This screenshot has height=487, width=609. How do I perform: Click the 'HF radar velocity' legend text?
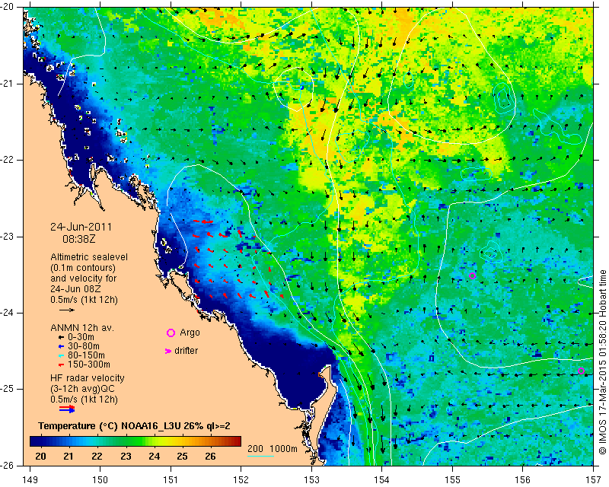[88, 378]
